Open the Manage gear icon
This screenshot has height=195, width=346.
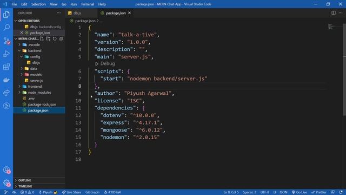[x=6, y=183]
